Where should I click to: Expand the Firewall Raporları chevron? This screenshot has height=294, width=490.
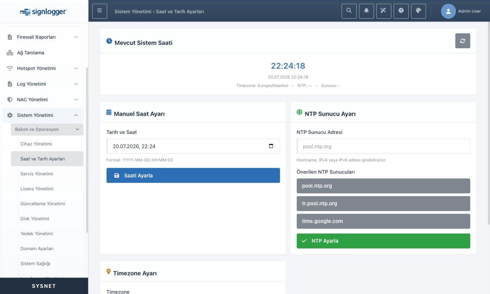(76, 37)
